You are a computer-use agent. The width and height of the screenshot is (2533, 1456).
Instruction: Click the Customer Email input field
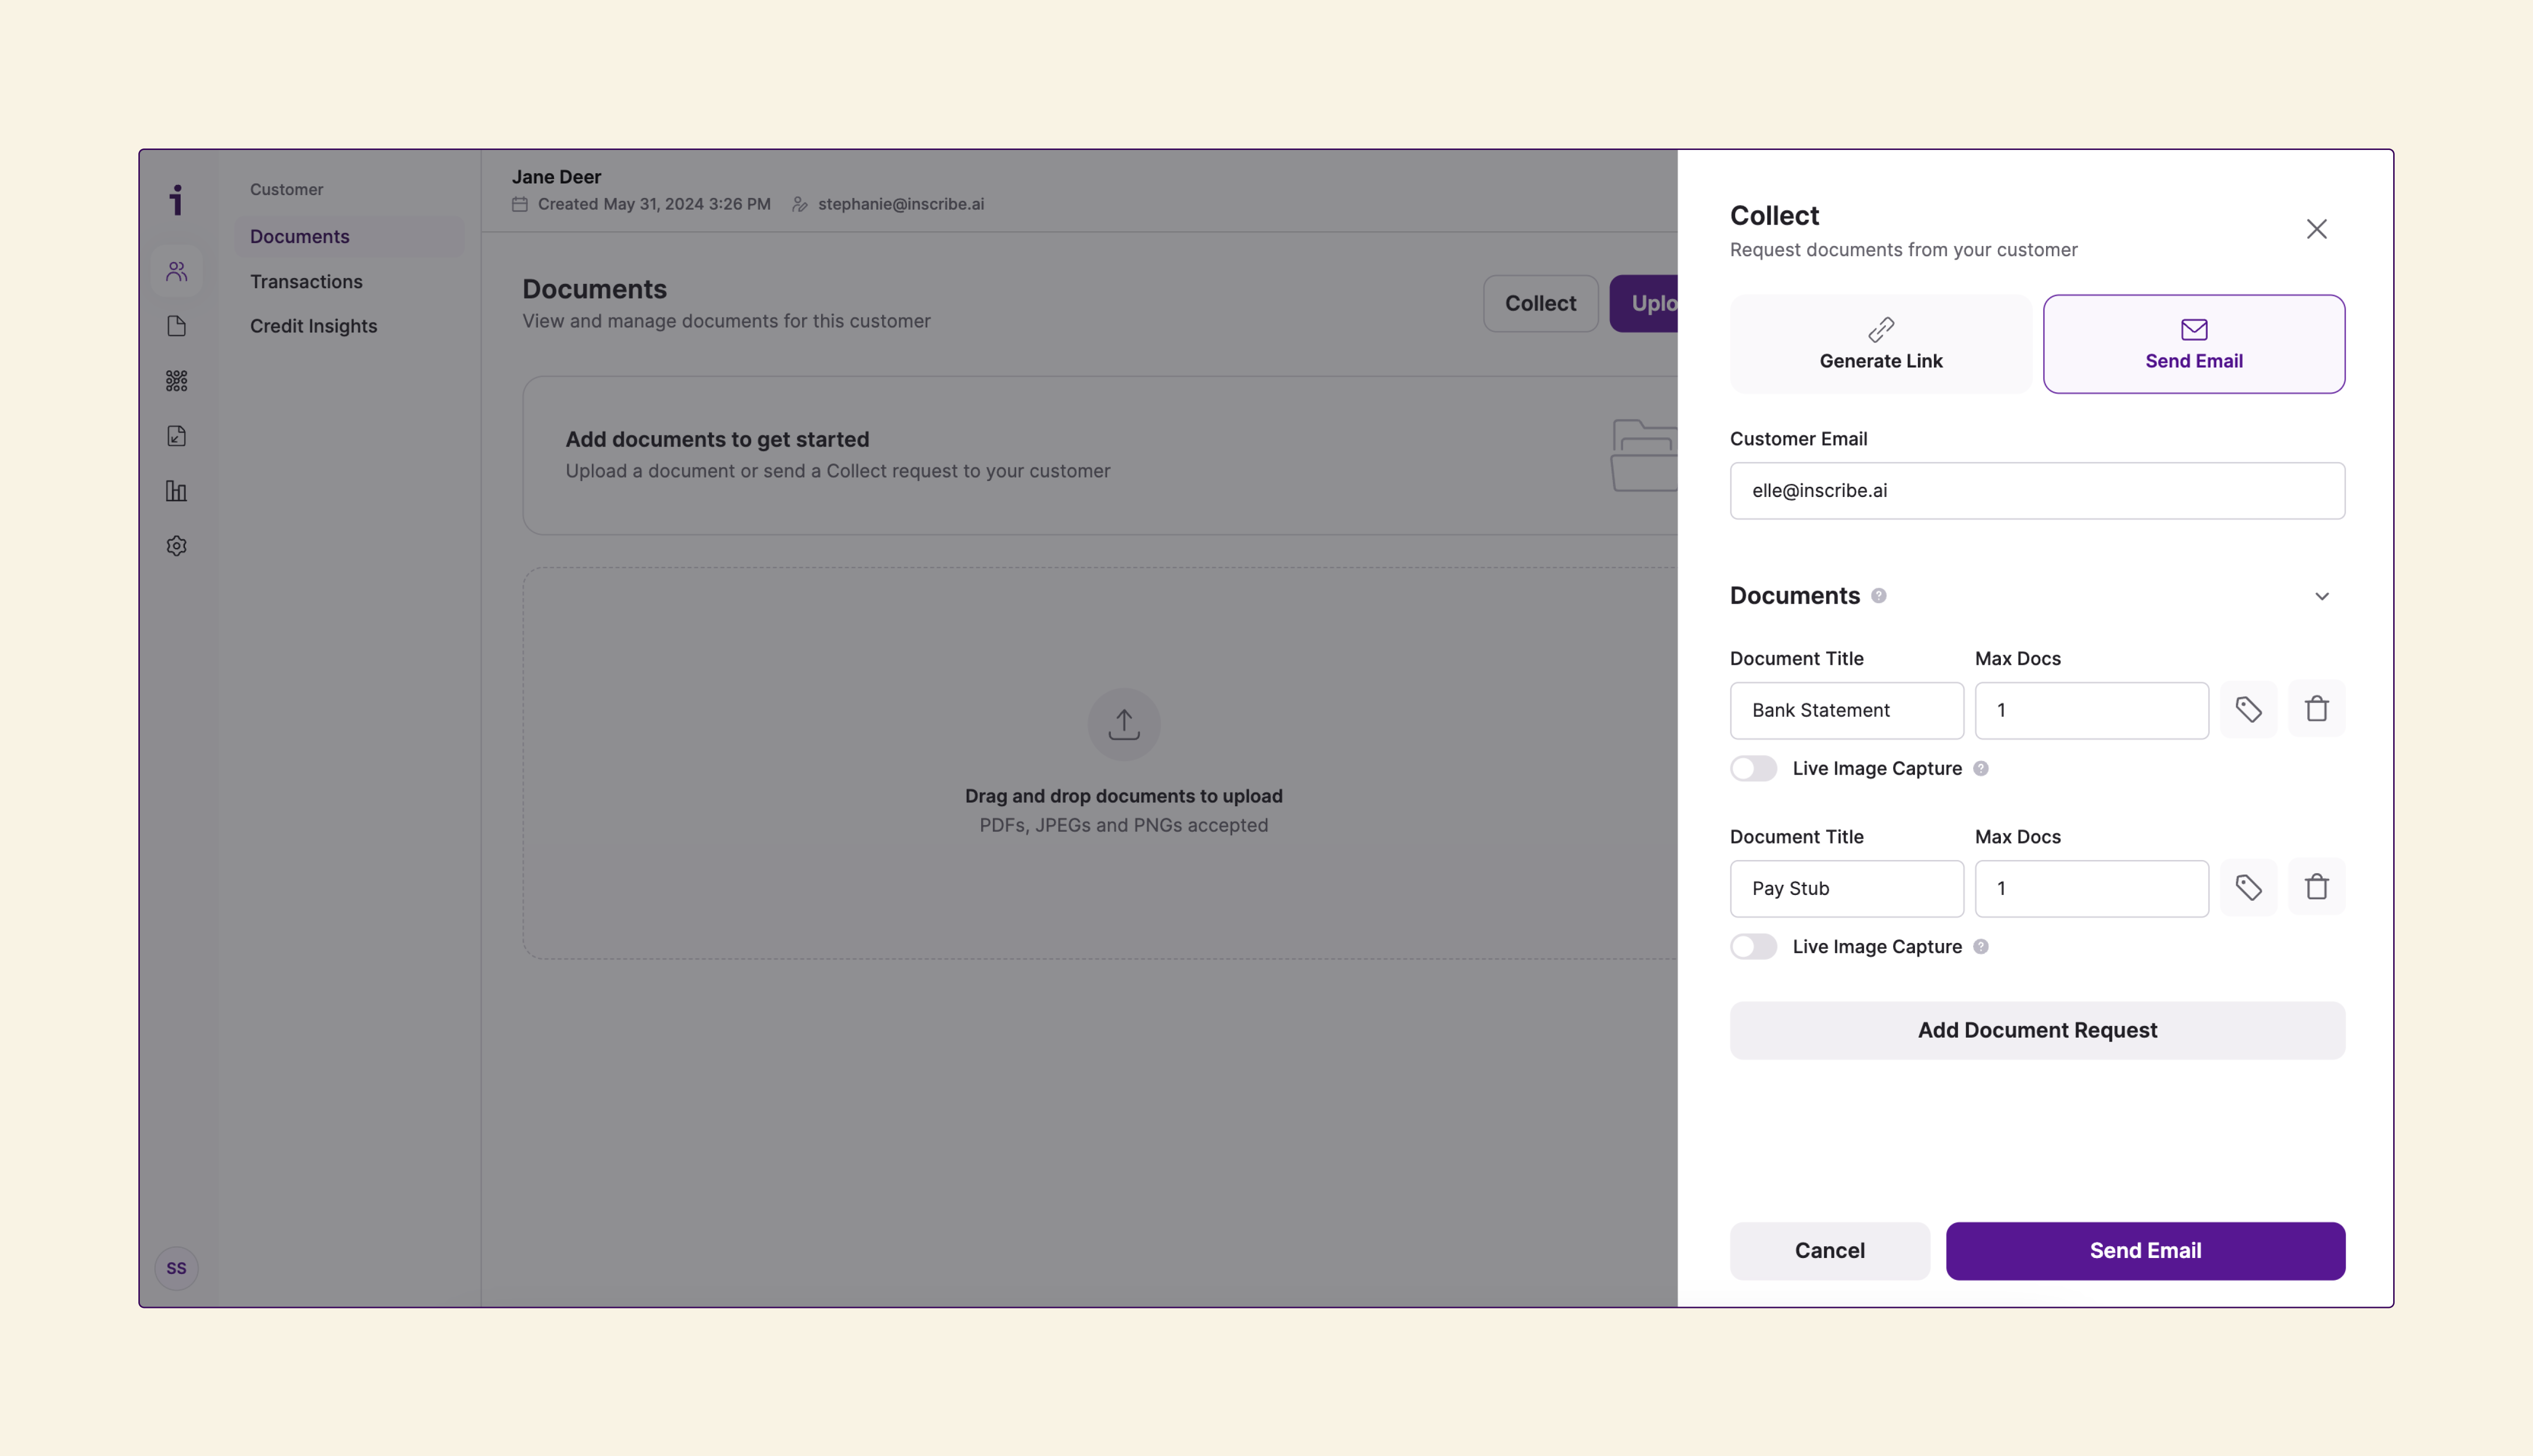click(2037, 491)
